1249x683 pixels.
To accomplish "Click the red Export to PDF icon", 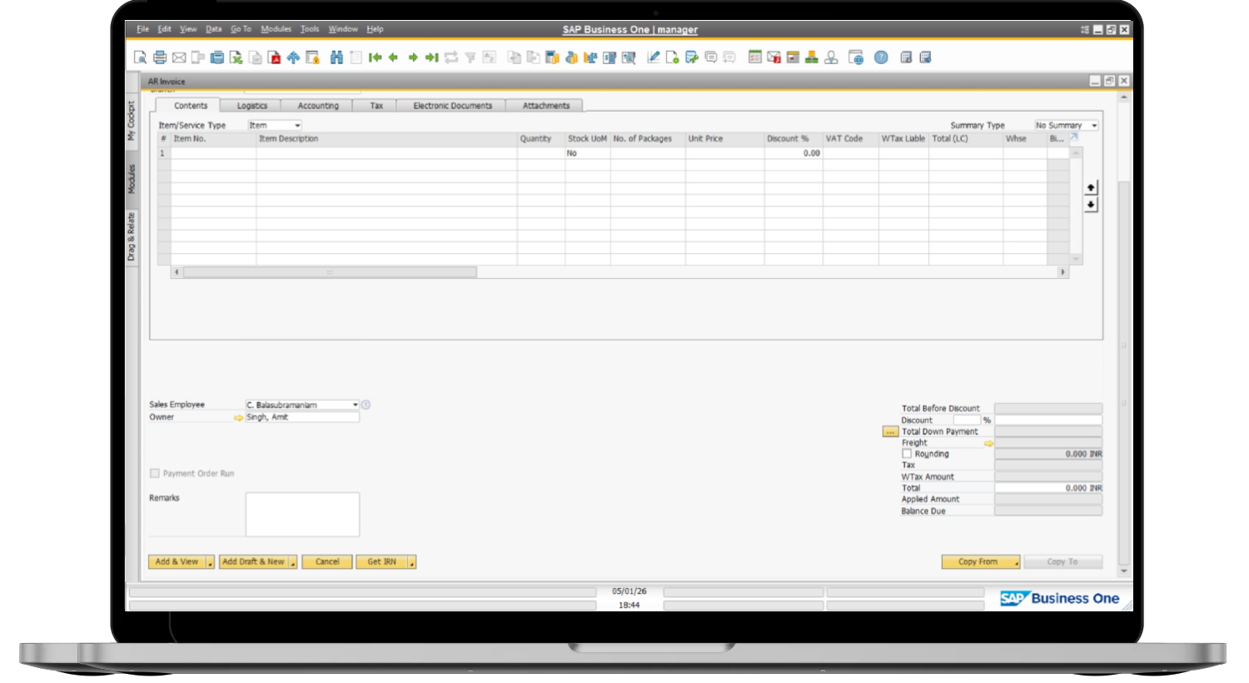I will 274,57.
